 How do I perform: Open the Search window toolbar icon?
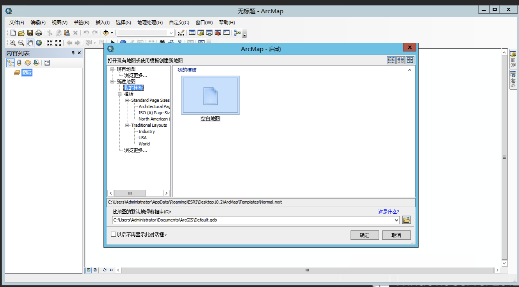click(209, 33)
